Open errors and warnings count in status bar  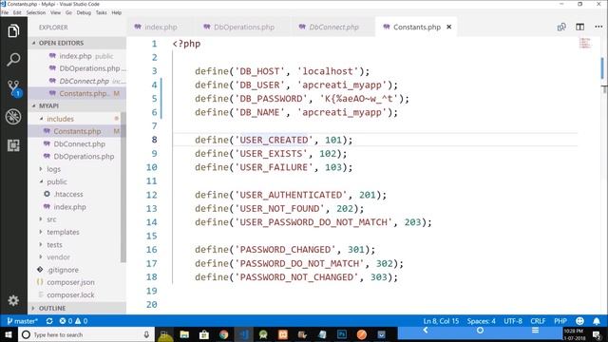coord(73,321)
